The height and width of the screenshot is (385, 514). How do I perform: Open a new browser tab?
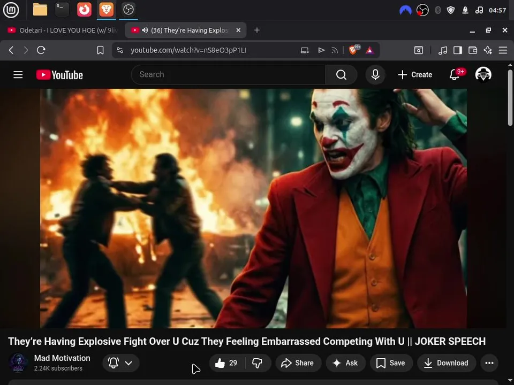[257, 30]
